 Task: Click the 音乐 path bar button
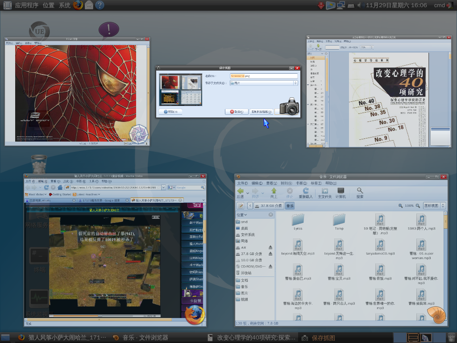pyautogui.click(x=290, y=206)
